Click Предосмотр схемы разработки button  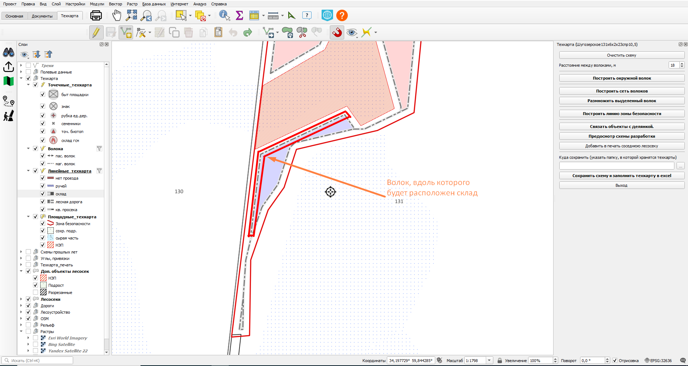621,136
